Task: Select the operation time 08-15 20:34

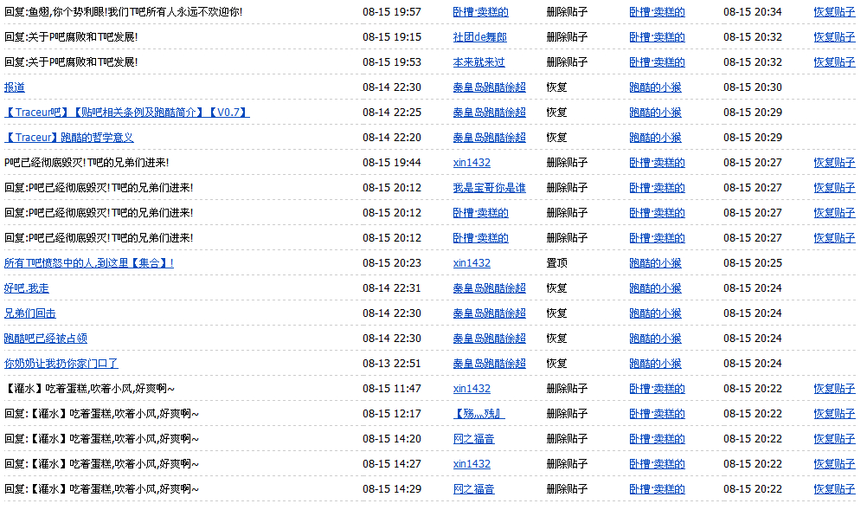Action: [753, 12]
